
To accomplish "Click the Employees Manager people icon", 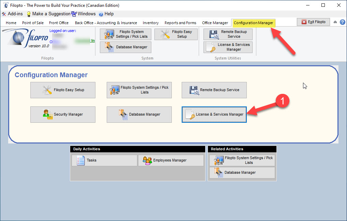I will point(147,160).
